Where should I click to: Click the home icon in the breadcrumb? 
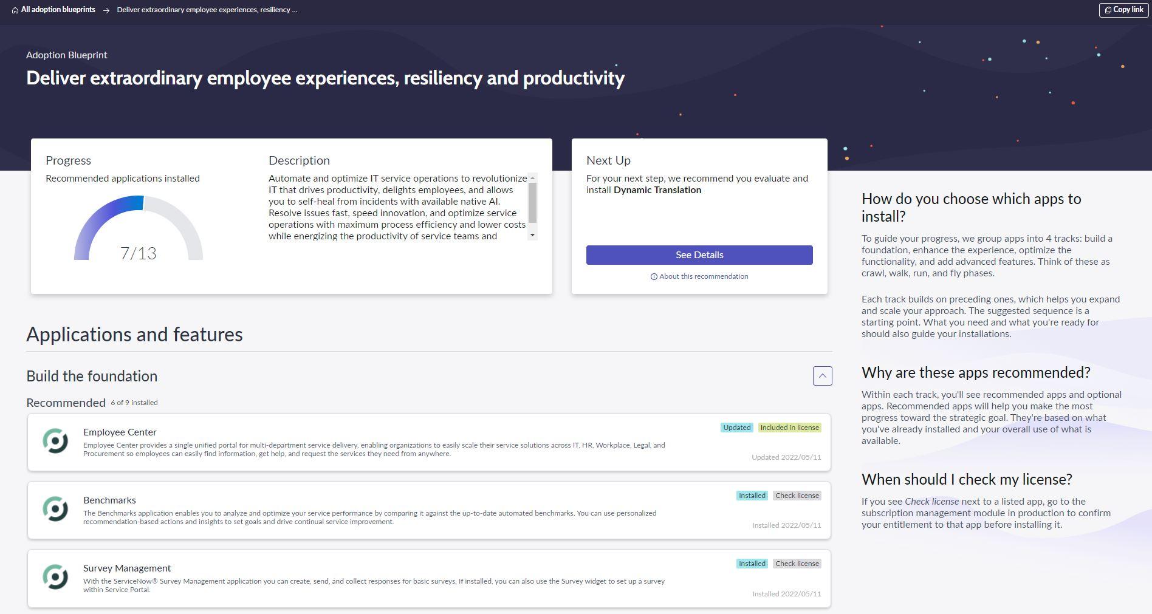pyautogui.click(x=14, y=9)
